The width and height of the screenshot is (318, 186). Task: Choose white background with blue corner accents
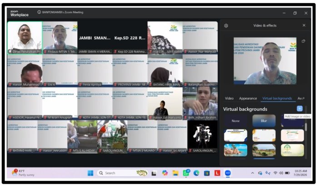point(235,135)
